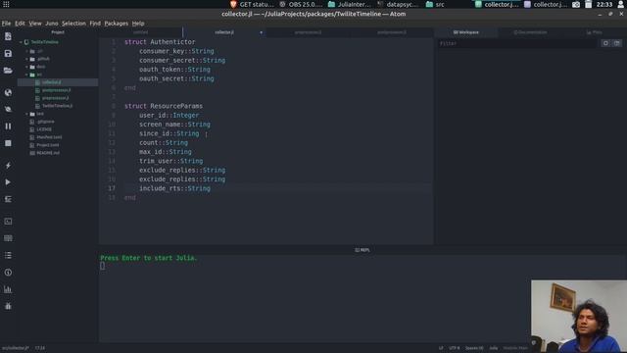The width and height of the screenshot is (627, 353).
Task: Open the Juno menu
Action: pos(51,24)
